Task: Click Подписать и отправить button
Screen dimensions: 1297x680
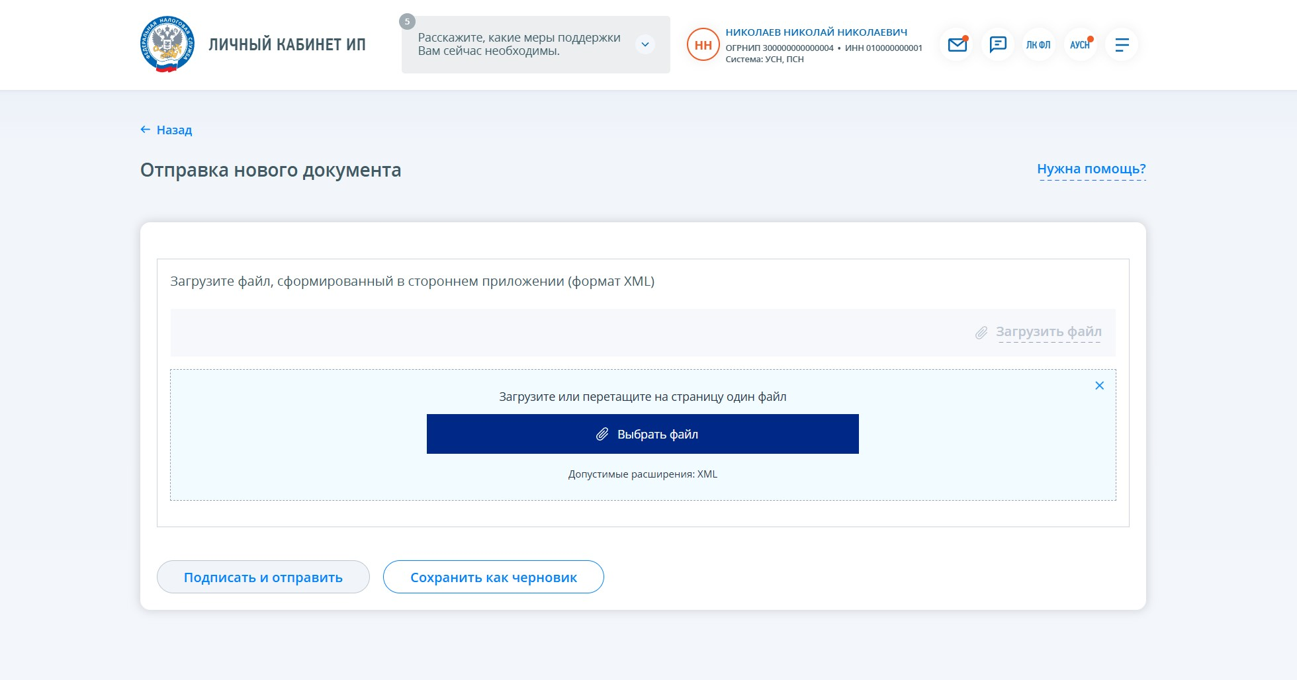Action: (x=263, y=577)
